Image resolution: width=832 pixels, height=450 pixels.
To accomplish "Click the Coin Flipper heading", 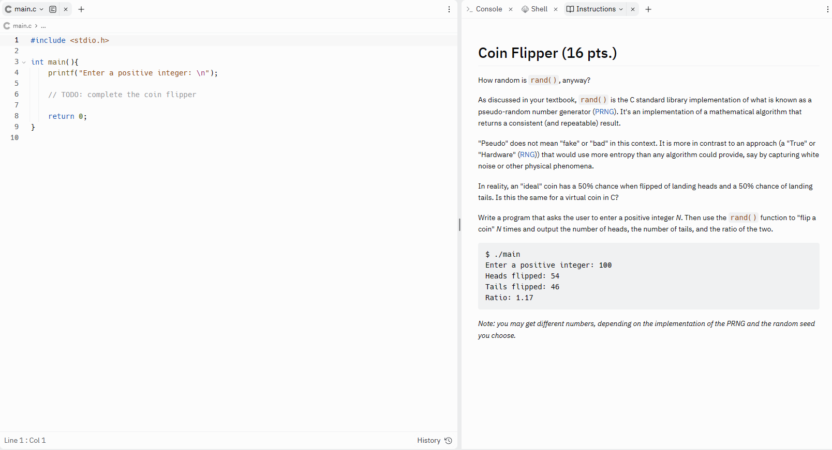I will point(547,53).
